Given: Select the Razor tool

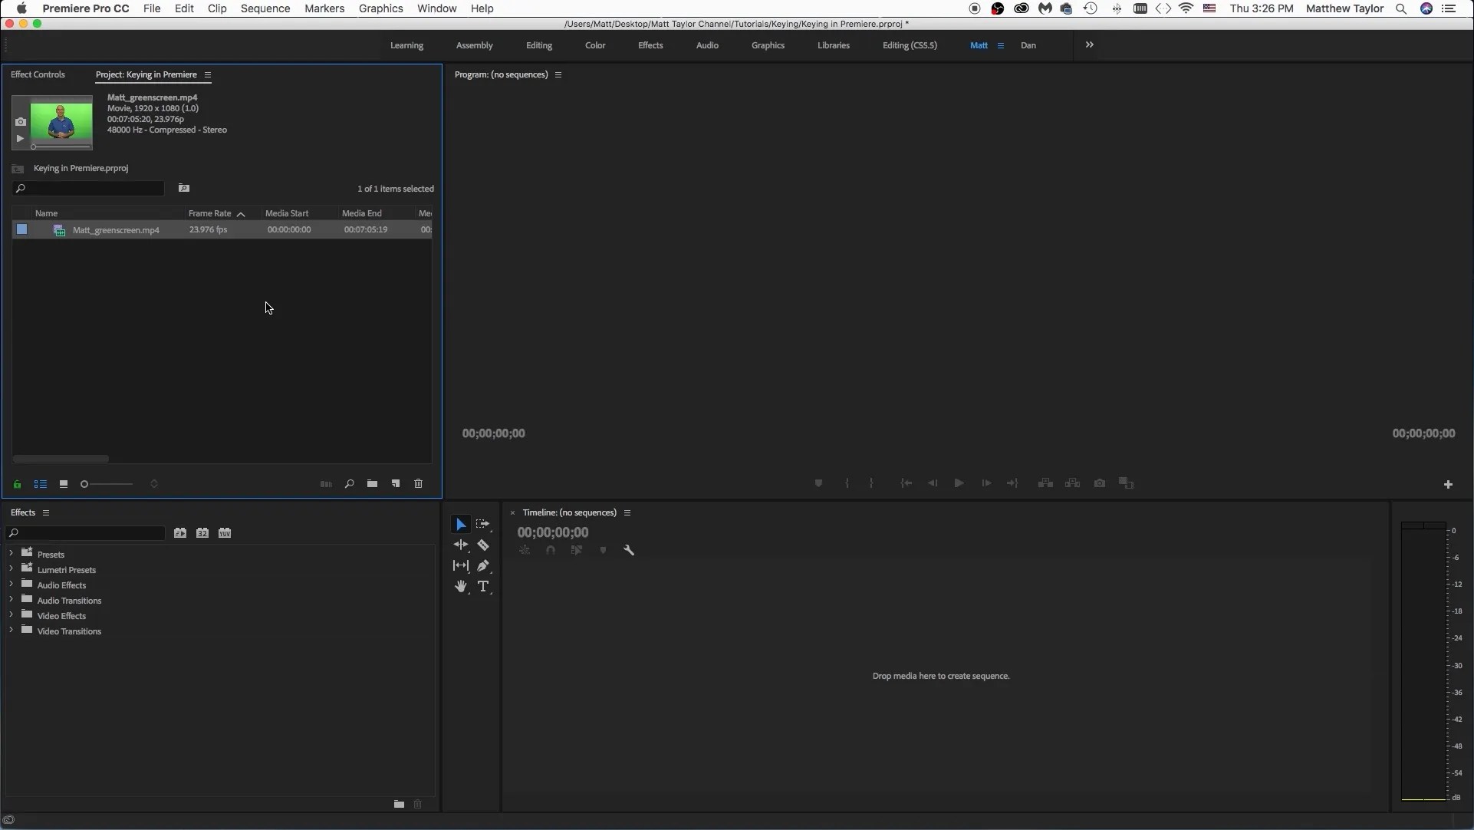Looking at the screenshot, I should click(x=483, y=545).
